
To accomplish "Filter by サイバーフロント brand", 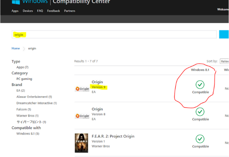I will pyautogui.click(x=31, y=122).
